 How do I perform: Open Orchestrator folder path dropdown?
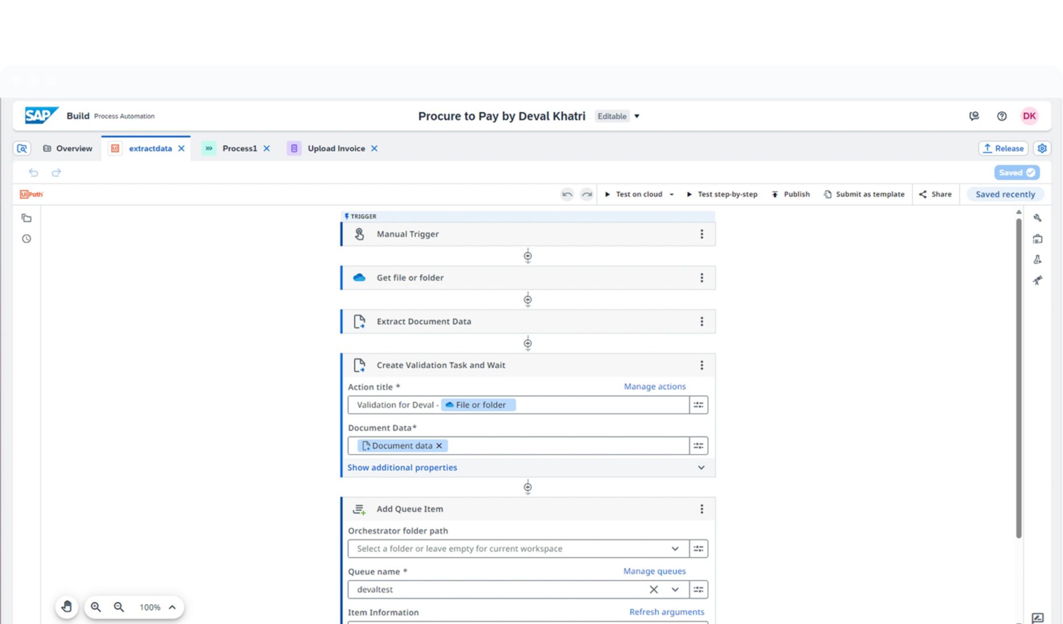tap(675, 549)
